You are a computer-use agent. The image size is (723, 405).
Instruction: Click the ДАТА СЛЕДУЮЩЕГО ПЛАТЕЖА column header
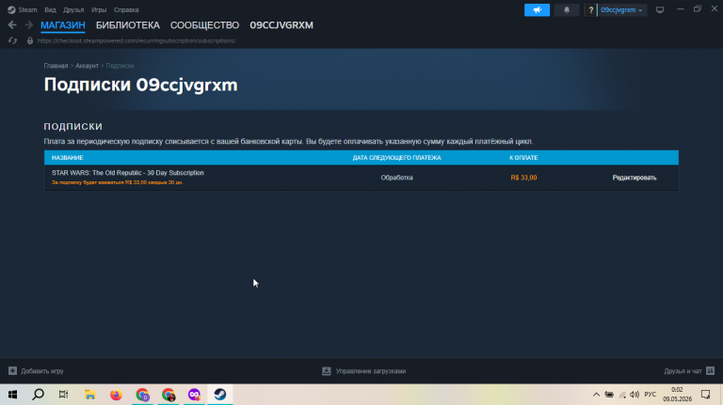[x=396, y=158]
